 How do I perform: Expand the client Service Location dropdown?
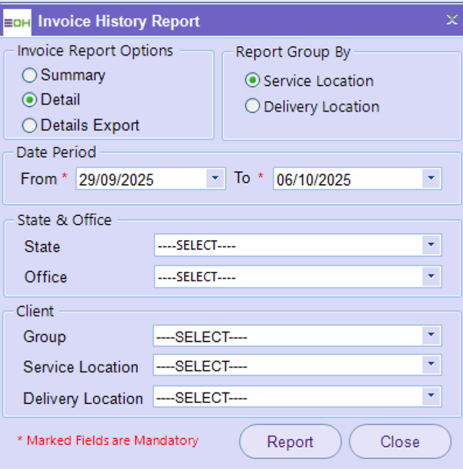pyautogui.click(x=431, y=366)
